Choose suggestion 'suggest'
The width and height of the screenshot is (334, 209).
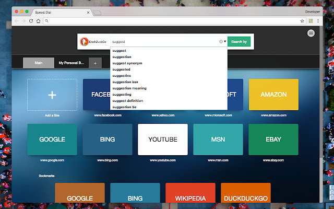tap(169, 51)
